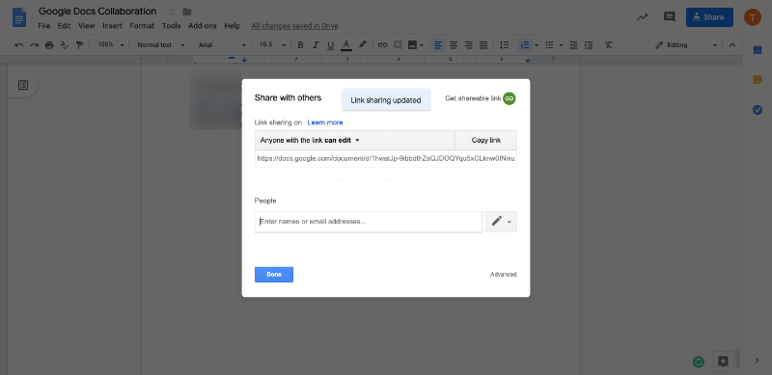772x375 pixels.
Task: Open the Arial font dropdown
Action: (x=222, y=44)
